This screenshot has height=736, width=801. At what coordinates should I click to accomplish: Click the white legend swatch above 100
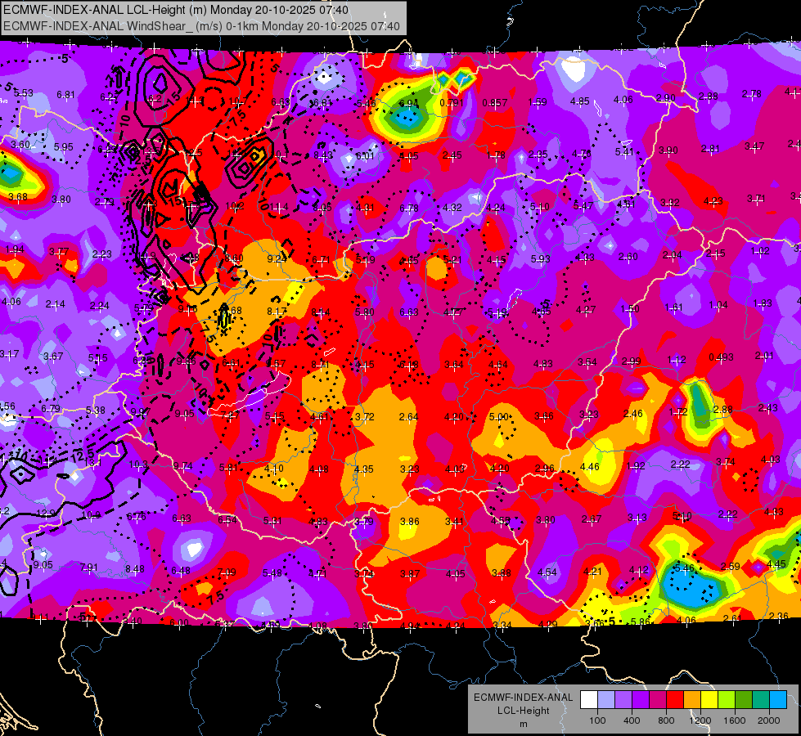[x=589, y=699]
